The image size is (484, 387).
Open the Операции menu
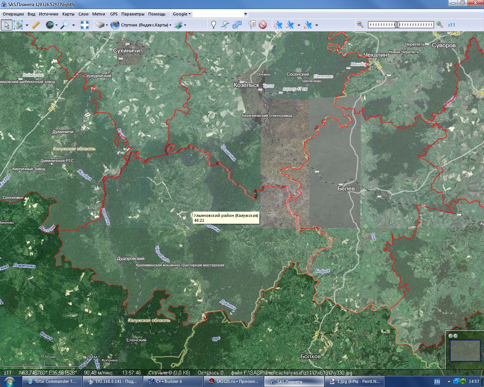pyautogui.click(x=13, y=14)
